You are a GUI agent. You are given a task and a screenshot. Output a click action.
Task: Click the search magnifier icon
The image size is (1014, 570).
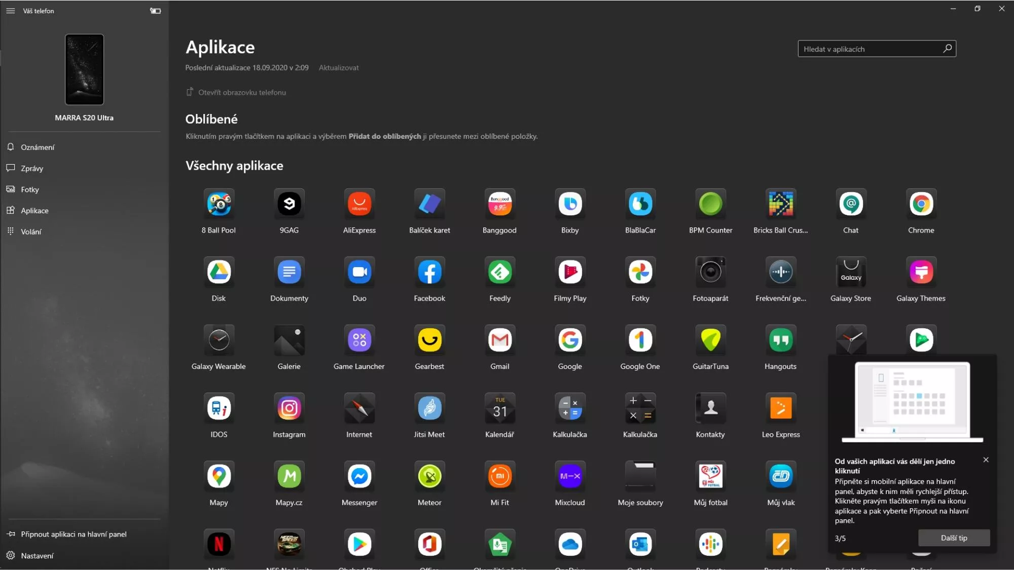[x=947, y=49]
